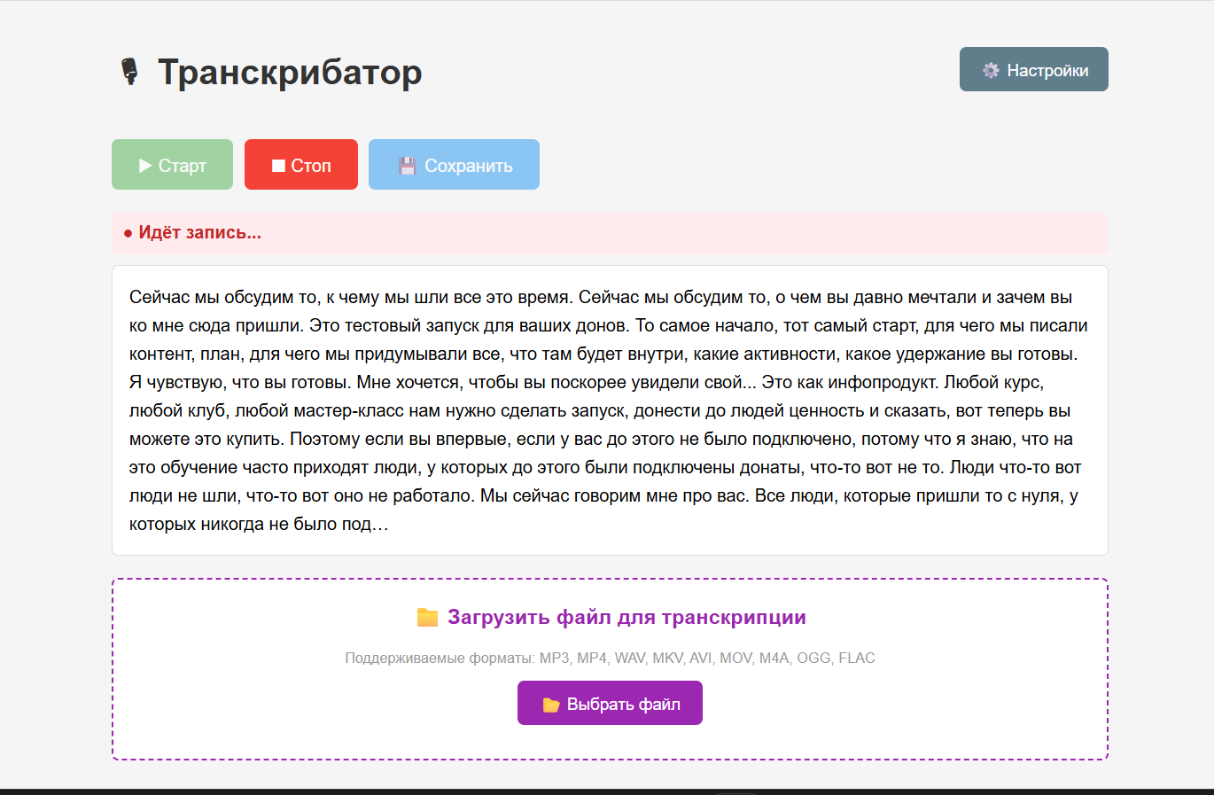
Task: Click the play triangle icon in Старт button
Action: (144, 164)
